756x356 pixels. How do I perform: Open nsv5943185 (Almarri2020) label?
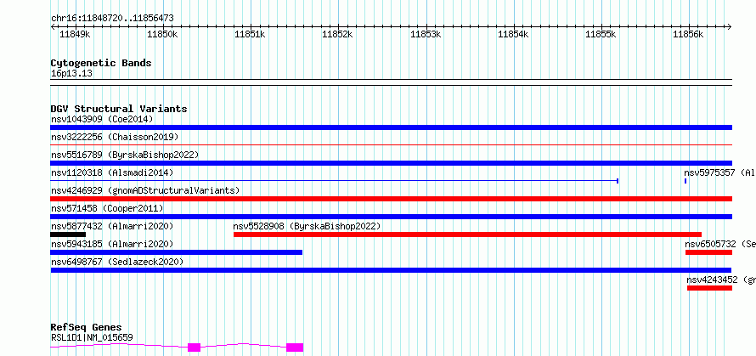tap(112, 244)
